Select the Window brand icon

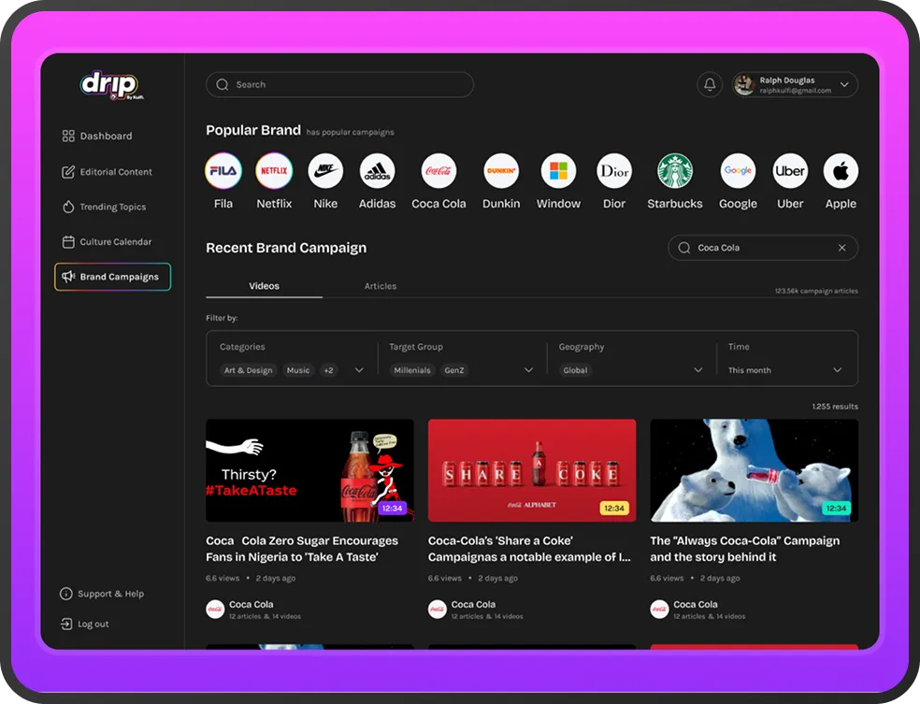tap(558, 171)
